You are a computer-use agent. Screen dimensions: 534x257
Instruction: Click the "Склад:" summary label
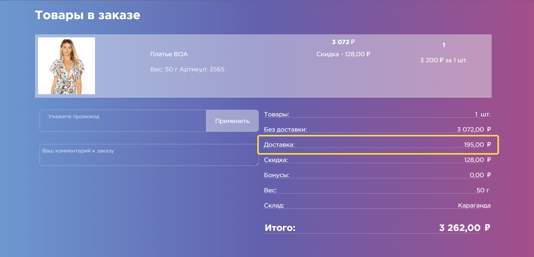(x=274, y=206)
